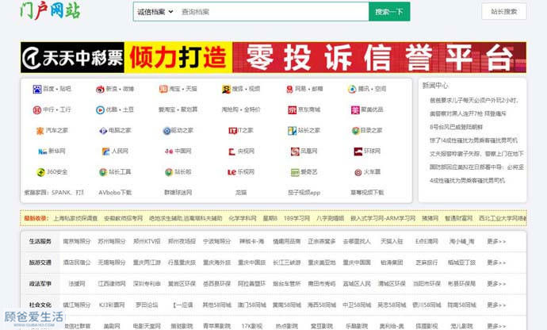Focus the 查询档案 search input field
The height and width of the screenshot is (330, 547).
point(273,12)
